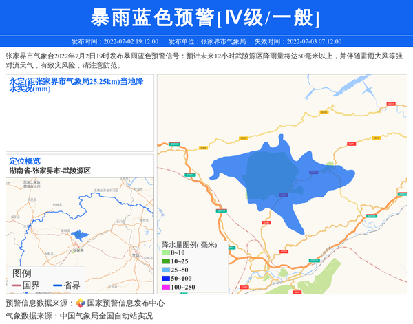Select the 0~10 light green legend swatch
The image size is (413, 324).
click(x=165, y=253)
